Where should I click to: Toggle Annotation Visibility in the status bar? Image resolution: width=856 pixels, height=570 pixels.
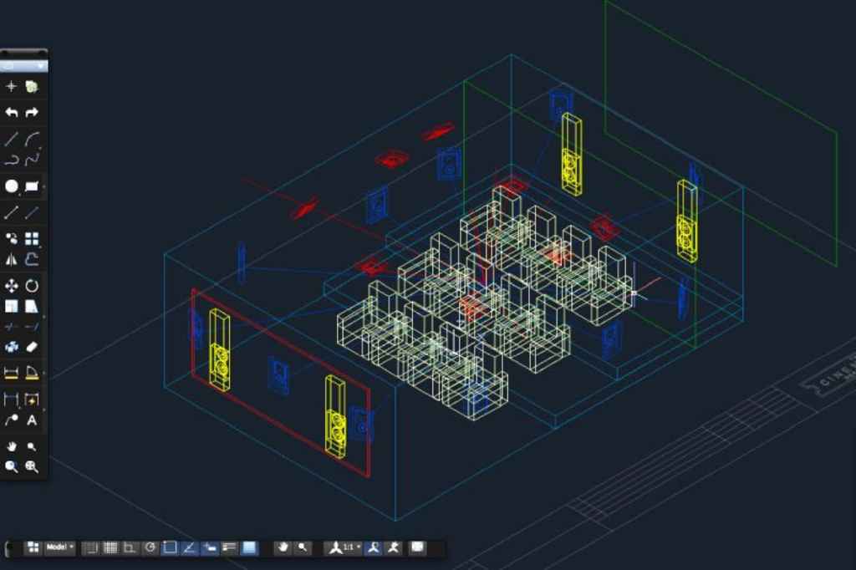pos(374,547)
